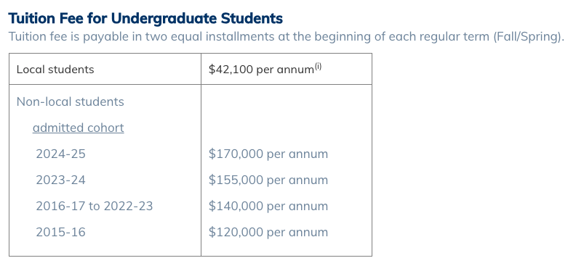Viewport: 576px width, 266px height.
Task: Click the Tuition Fee for Undergraduate Students heading
Action: click(x=145, y=18)
